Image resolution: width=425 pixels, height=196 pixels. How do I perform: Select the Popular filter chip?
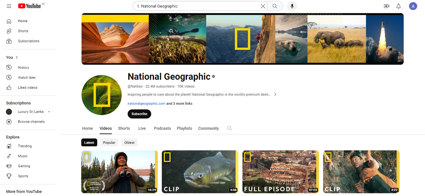click(109, 143)
